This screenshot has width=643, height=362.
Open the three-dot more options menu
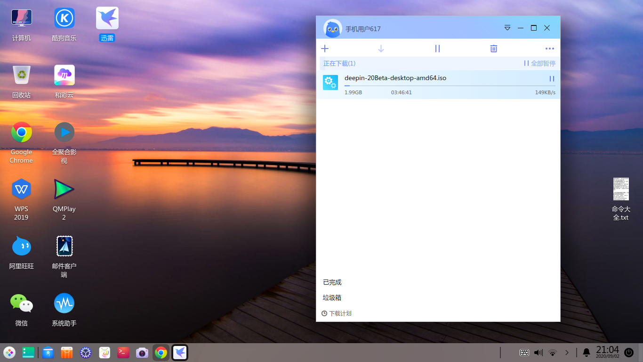point(550,49)
